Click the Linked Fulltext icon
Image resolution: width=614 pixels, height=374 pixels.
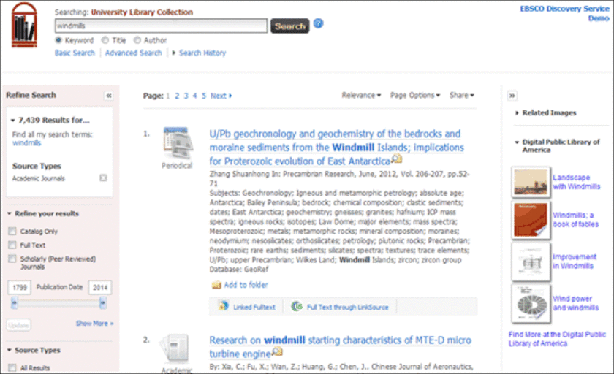pyautogui.click(x=224, y=306)
